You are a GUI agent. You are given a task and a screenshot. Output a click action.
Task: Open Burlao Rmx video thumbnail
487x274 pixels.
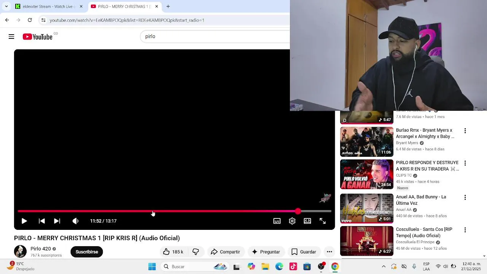click(366, 142)
